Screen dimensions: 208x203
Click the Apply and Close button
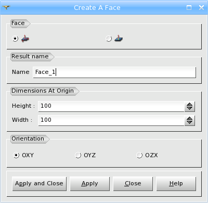pos(40,184)
